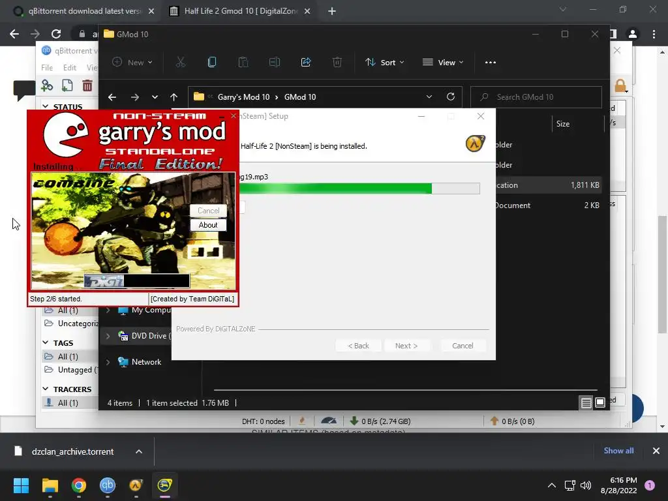Click Cancel in Half-Life 2 Setup wizard
This screenshot has width=668, height=501.
(x=463, y=346)
